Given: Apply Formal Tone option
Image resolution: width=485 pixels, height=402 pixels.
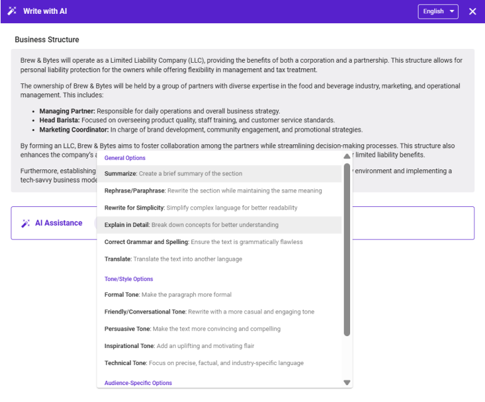Looking at the screenshot, I should 219,295.
